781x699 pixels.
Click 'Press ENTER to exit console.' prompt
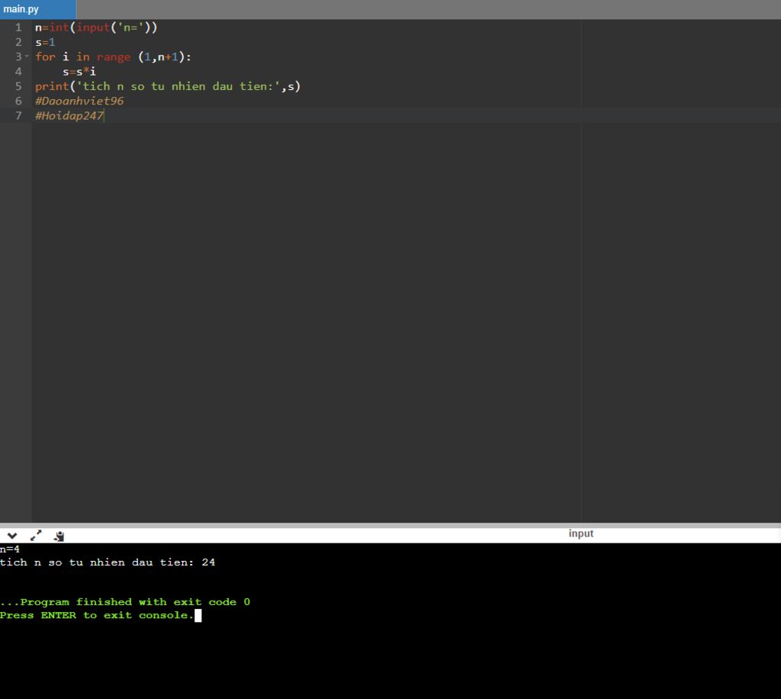[97, 615]
